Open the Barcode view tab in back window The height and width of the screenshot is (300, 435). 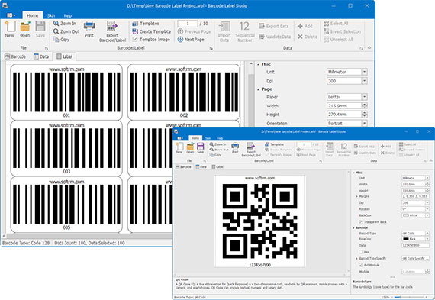pyautogui.click(x=15, y=56)
